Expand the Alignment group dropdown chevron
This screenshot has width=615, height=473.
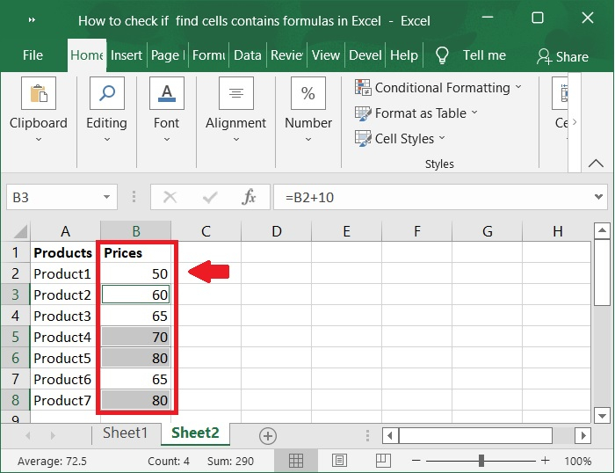(x=236, y=139)
